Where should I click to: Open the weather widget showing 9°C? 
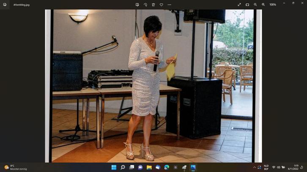pos(15,167)
